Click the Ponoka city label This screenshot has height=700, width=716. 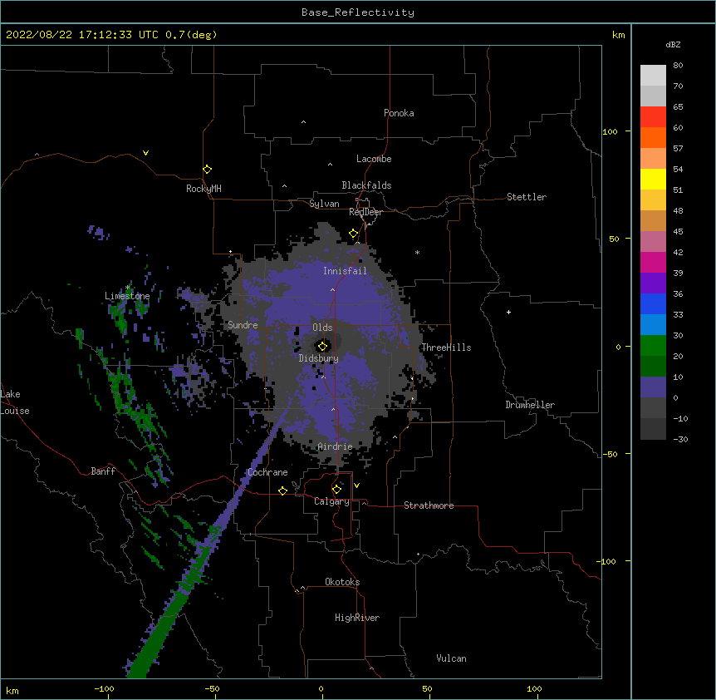tap(399, 113)
